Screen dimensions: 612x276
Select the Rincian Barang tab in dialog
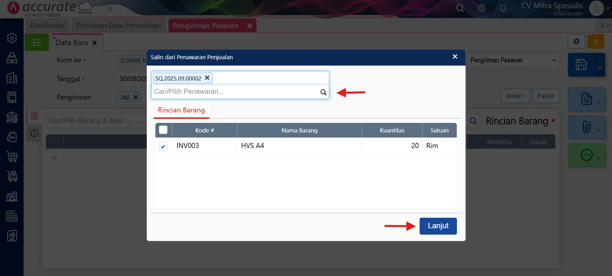(x=181, y=110)
